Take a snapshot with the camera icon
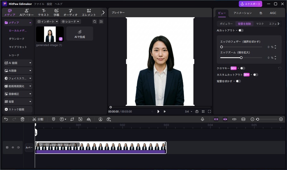The width and height of the screenshot is (287, 170). pos(197,111)
